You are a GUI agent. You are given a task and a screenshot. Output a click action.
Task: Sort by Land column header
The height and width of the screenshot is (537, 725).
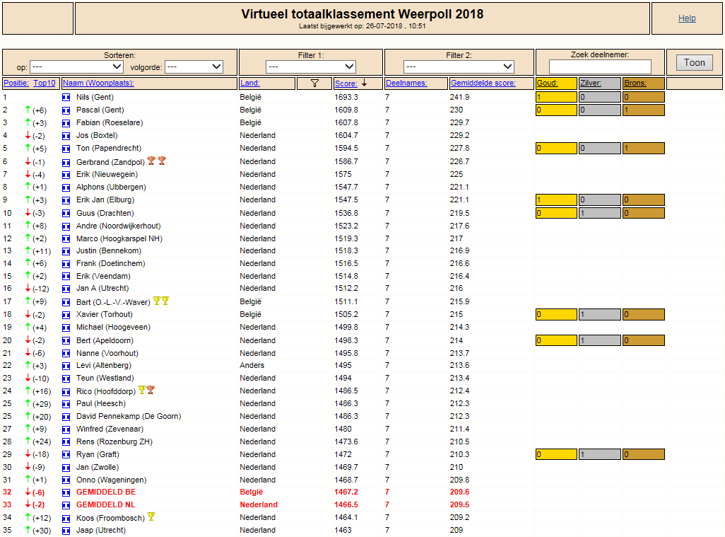click(249, 83)
